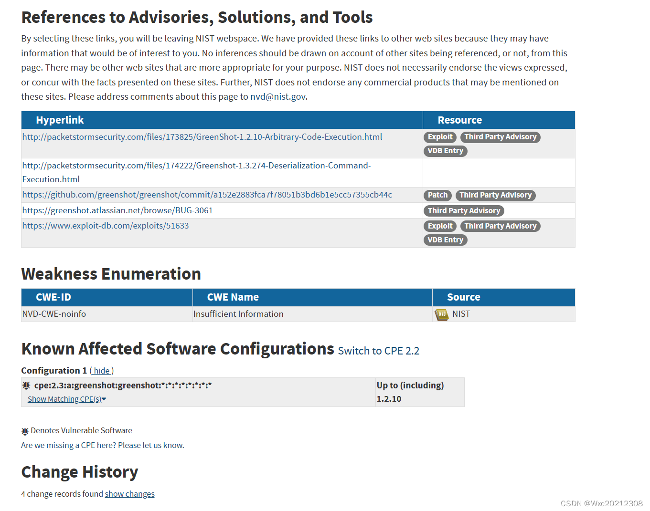This screenshot has height=511, width=650.
Task: Click VDB Entry tag in first packetstorm row
Action: (x=445, y=151)
